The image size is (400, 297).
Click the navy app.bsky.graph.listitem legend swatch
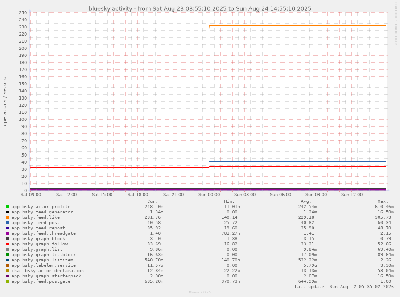click(x=8, y=260)
